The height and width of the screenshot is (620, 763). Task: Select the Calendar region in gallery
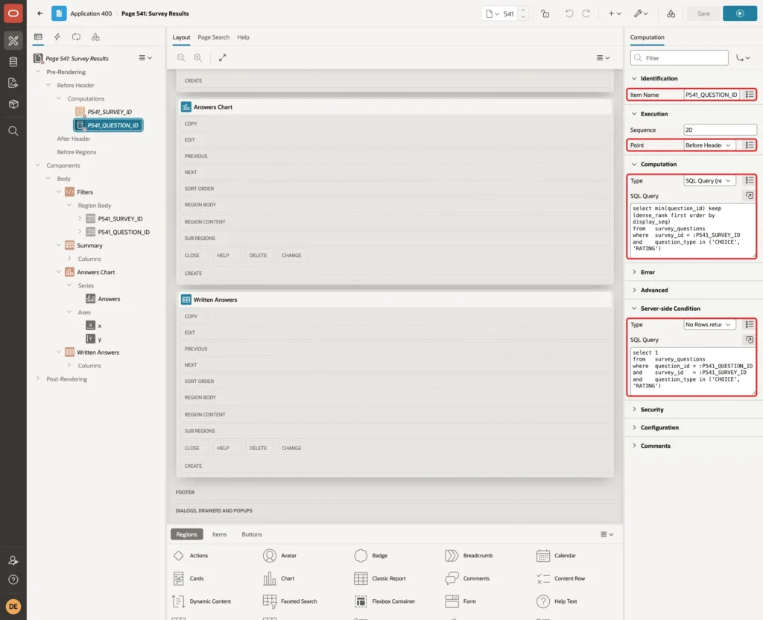click(556, 556)
